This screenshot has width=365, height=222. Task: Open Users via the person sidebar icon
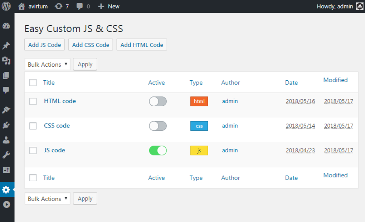pyautogui.click(x=6, y=140)
